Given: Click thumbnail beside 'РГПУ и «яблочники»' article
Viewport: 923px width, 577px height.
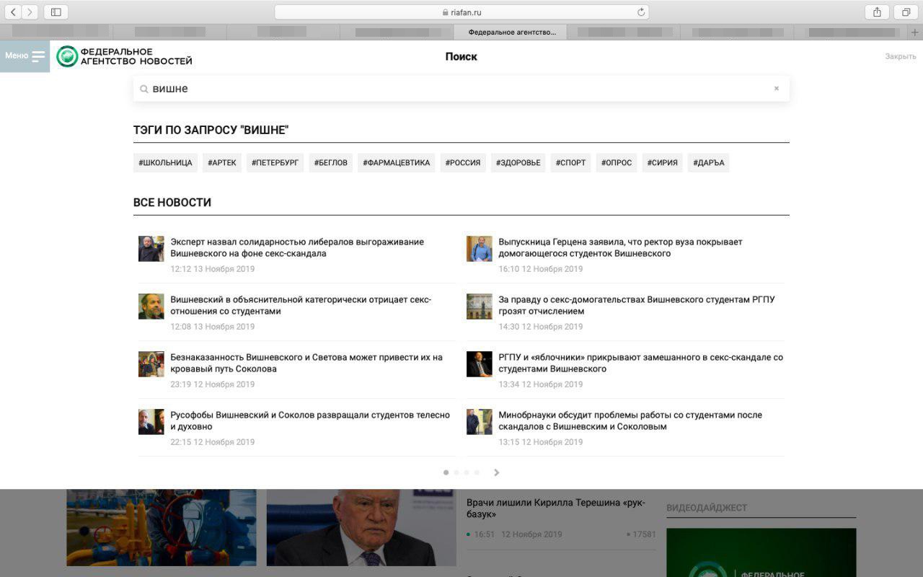Looking at the screenshot, I should [x=480, y=364].
